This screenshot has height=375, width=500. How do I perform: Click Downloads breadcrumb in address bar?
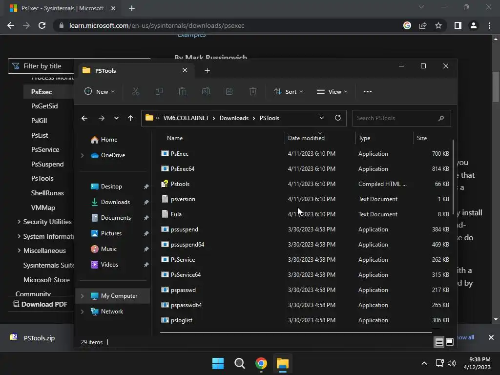pos(234,118)
